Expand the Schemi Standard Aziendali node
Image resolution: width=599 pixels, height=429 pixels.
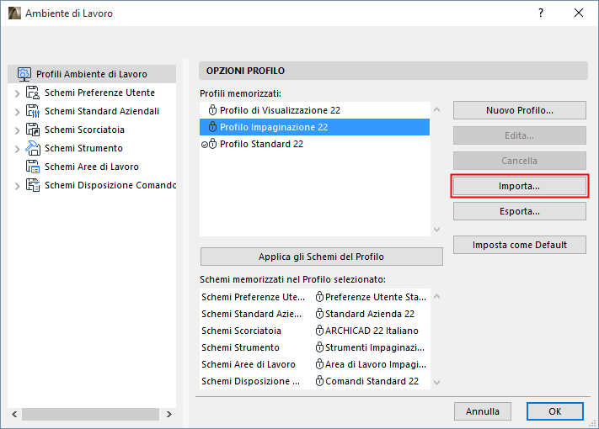coord(17,111)
